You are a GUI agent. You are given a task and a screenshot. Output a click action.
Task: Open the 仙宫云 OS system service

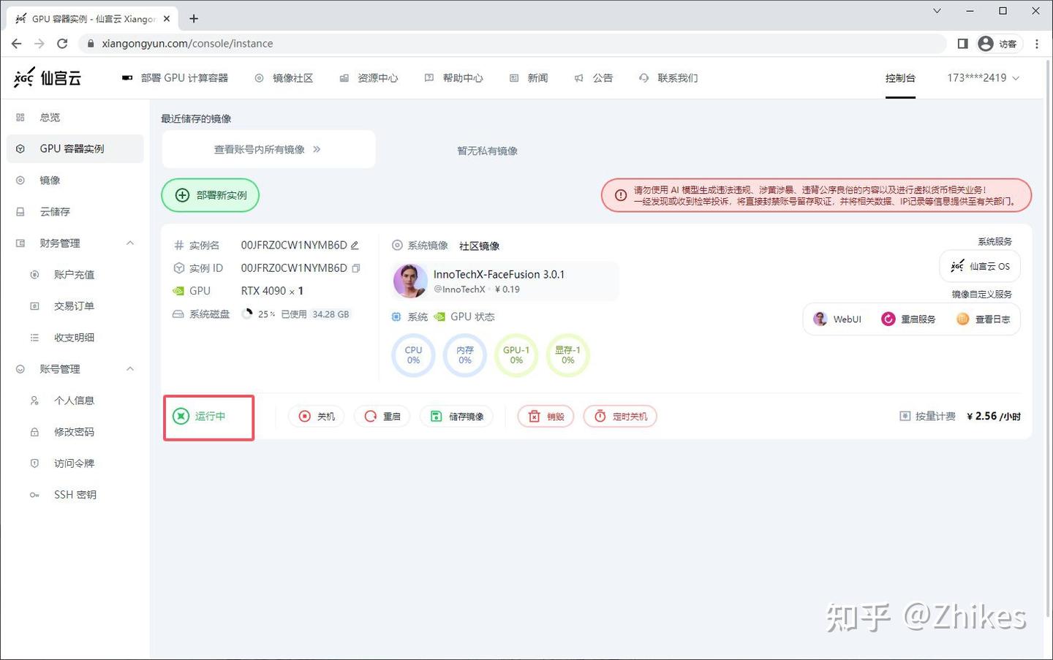point(980,267)
